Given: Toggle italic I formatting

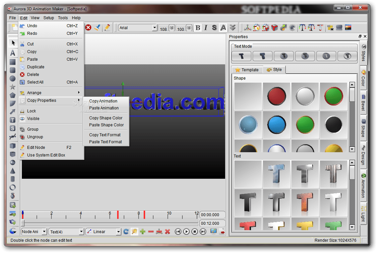Looking at the screenshot, I should point(206,28).
